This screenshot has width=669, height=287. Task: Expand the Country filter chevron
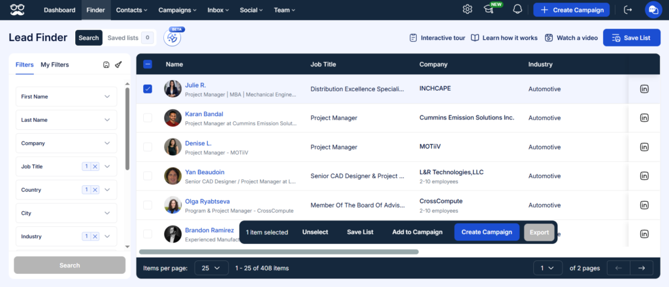click(x=107, y=190)
